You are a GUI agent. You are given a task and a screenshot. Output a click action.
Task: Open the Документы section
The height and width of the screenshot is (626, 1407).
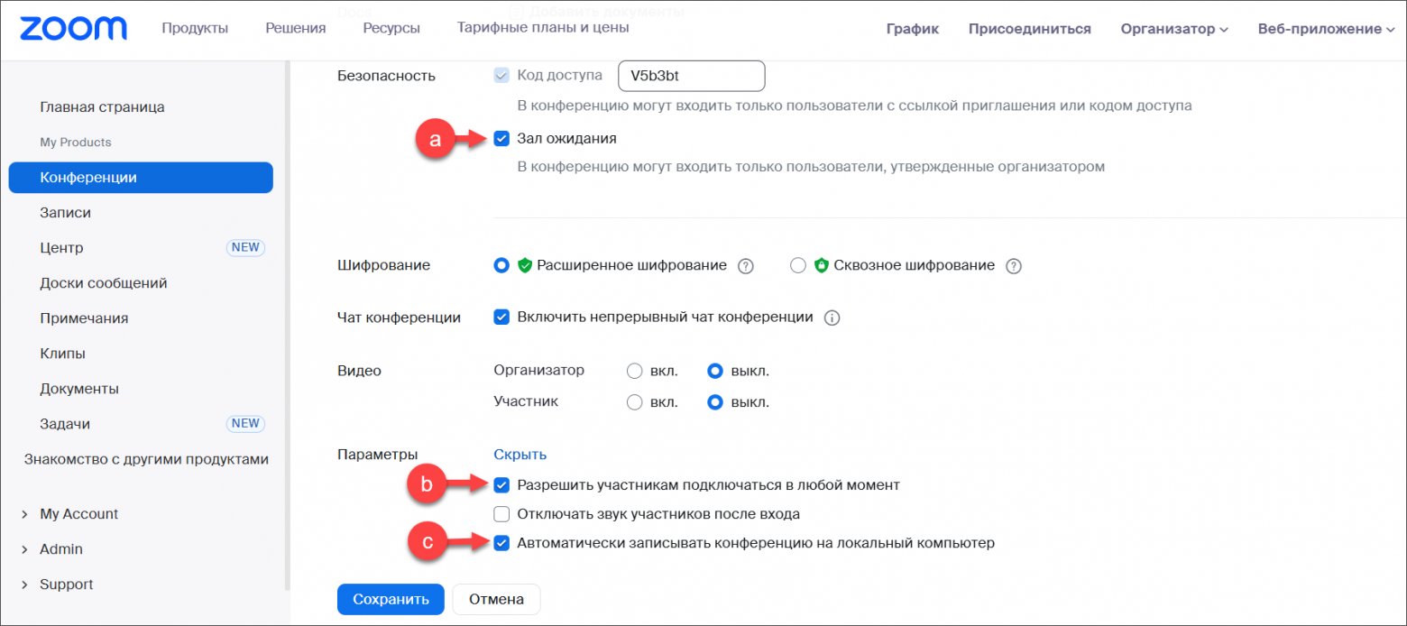(83, 388)
